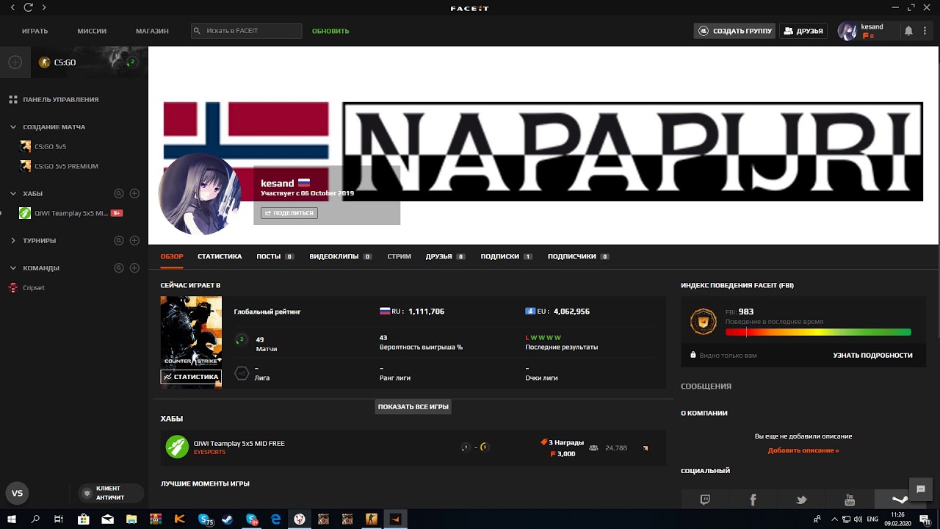
Task: Collapse the Хабы section
Action: [x=13, y=193]
